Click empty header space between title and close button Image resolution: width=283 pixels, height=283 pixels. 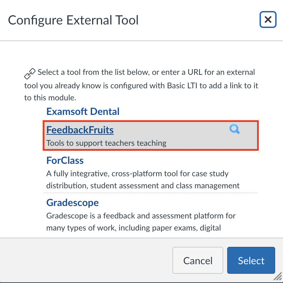coord(199,20)
